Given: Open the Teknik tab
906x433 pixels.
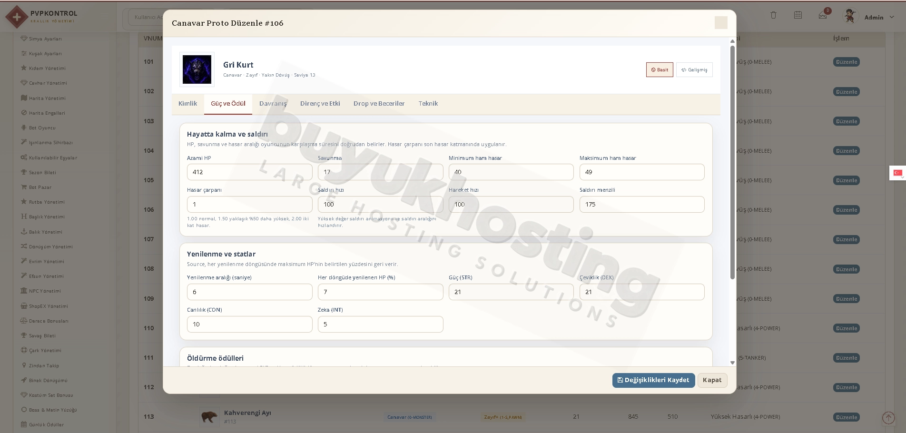Looking at the screenshot, I should pos(428,104).
